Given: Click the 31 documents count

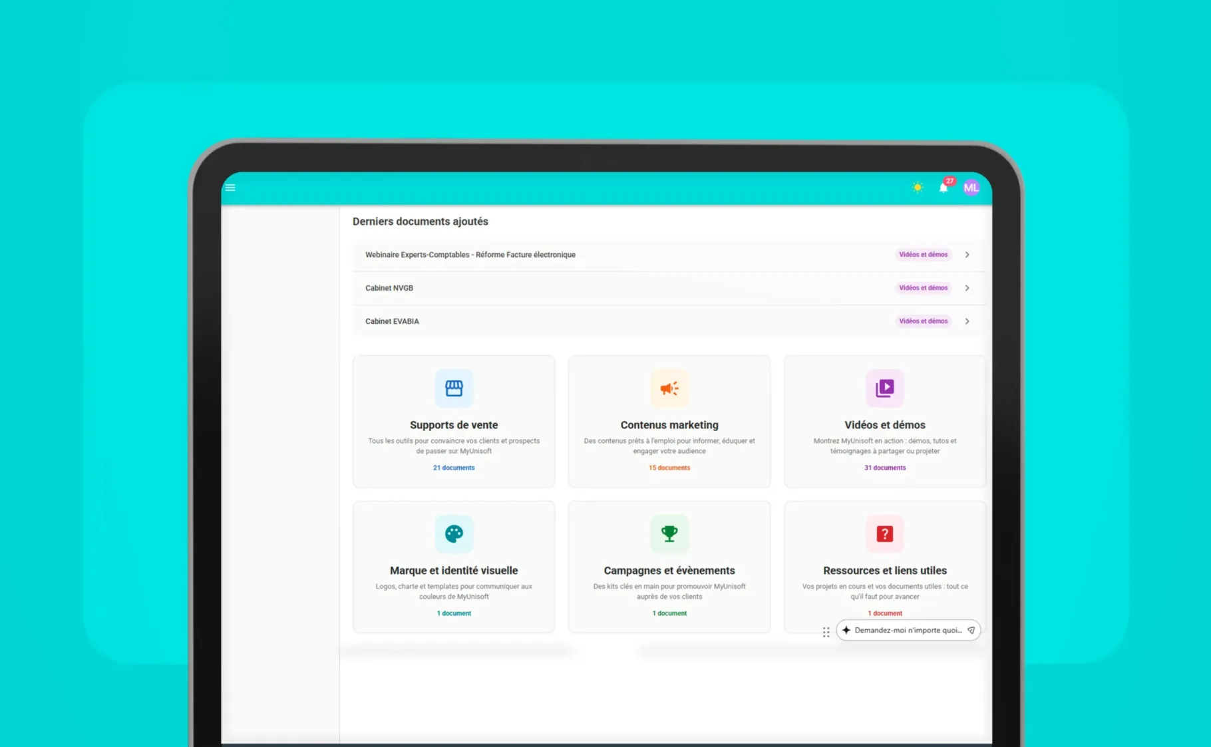Looking at the screenshot, I should tap(885, 468).
